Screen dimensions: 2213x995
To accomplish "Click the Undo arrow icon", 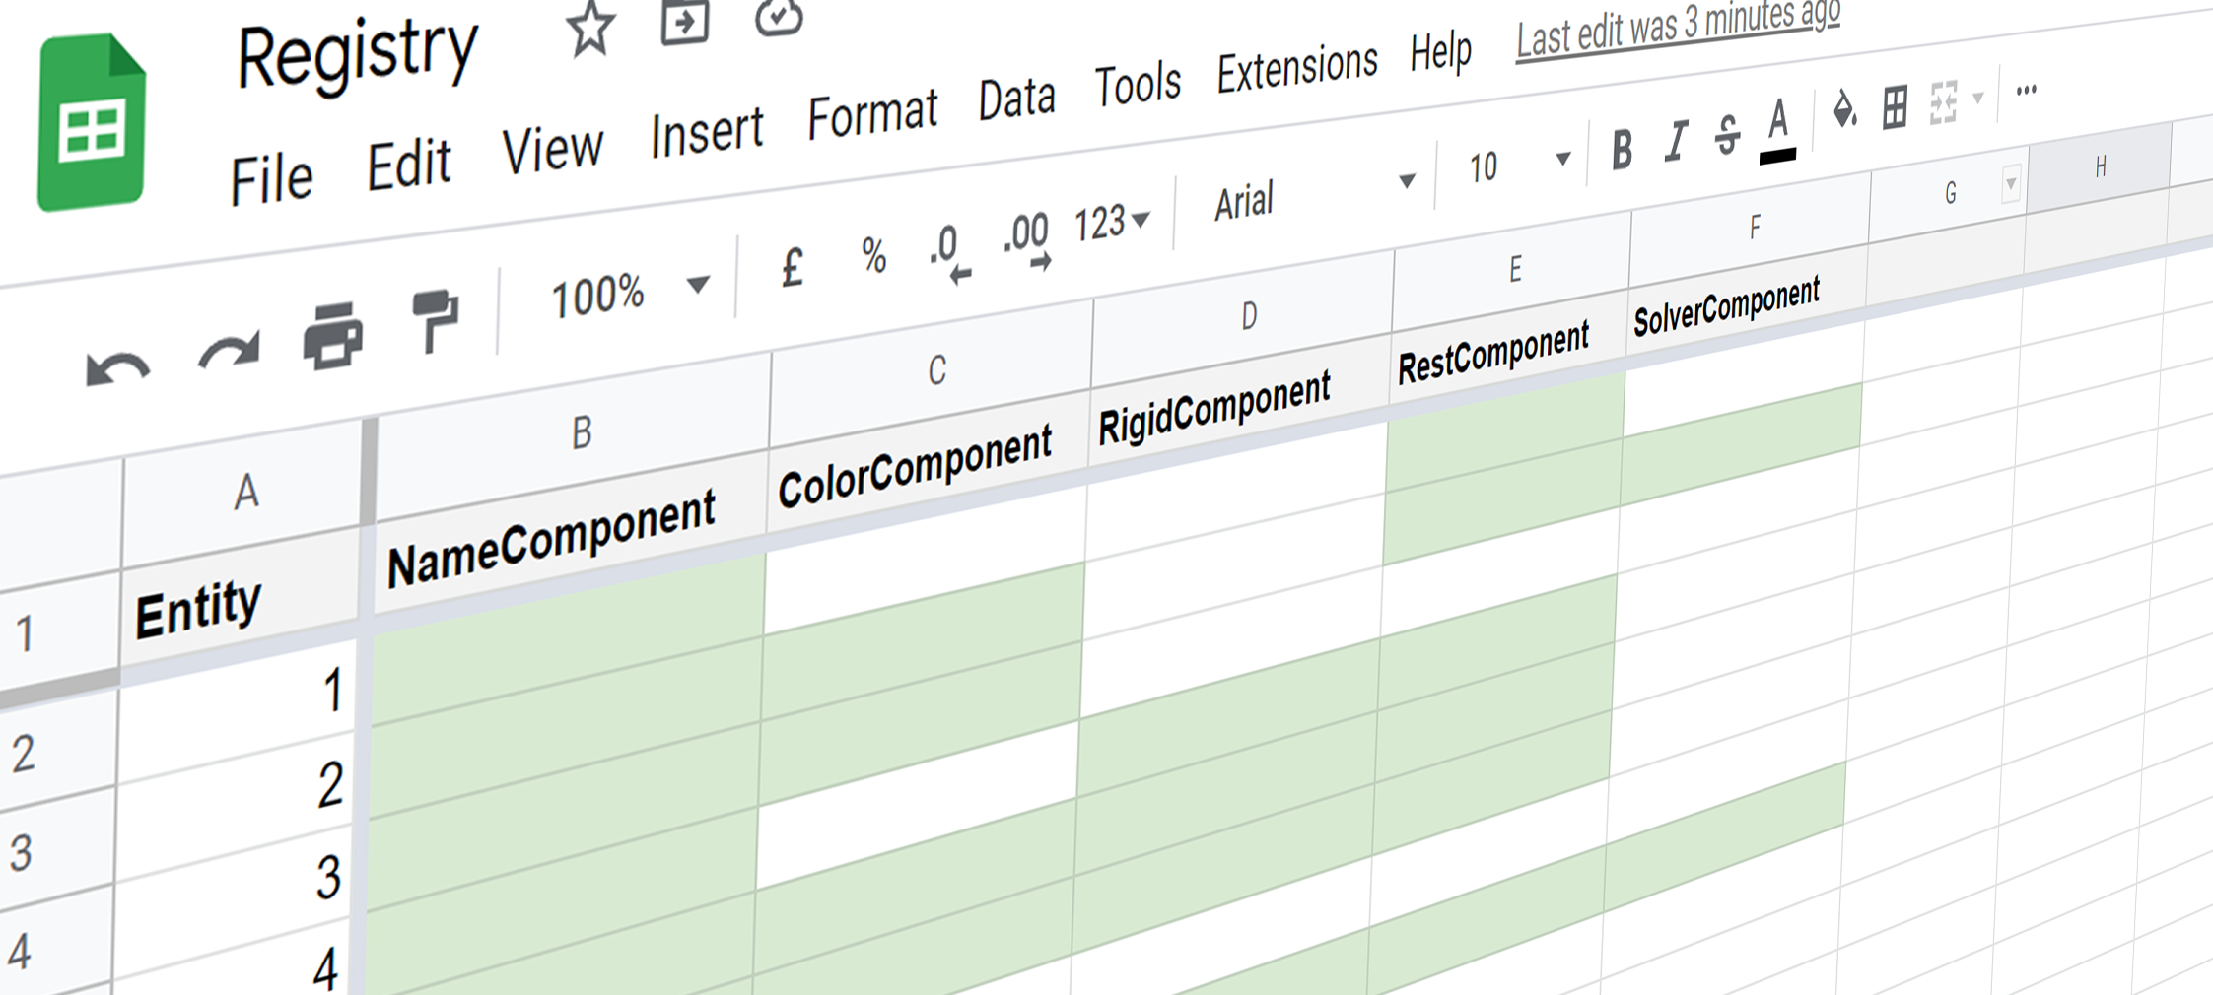I will (x=117, y=369).
